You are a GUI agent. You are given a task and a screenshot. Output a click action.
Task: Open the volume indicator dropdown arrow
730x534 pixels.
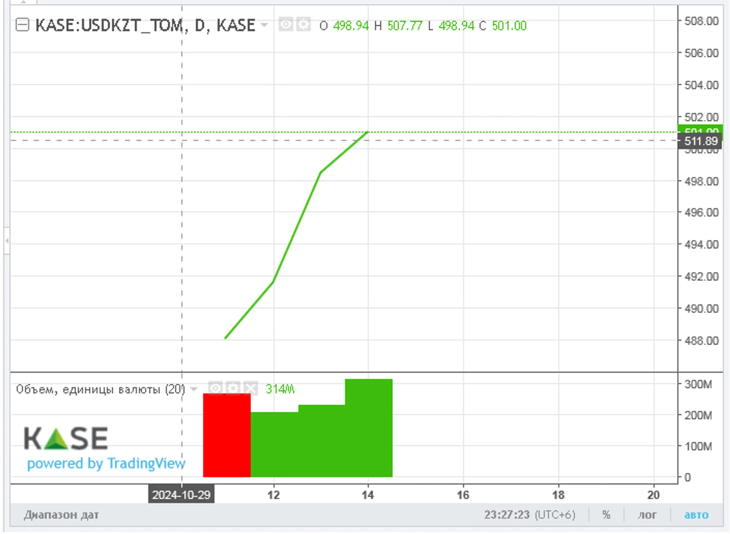pos(194,389)
